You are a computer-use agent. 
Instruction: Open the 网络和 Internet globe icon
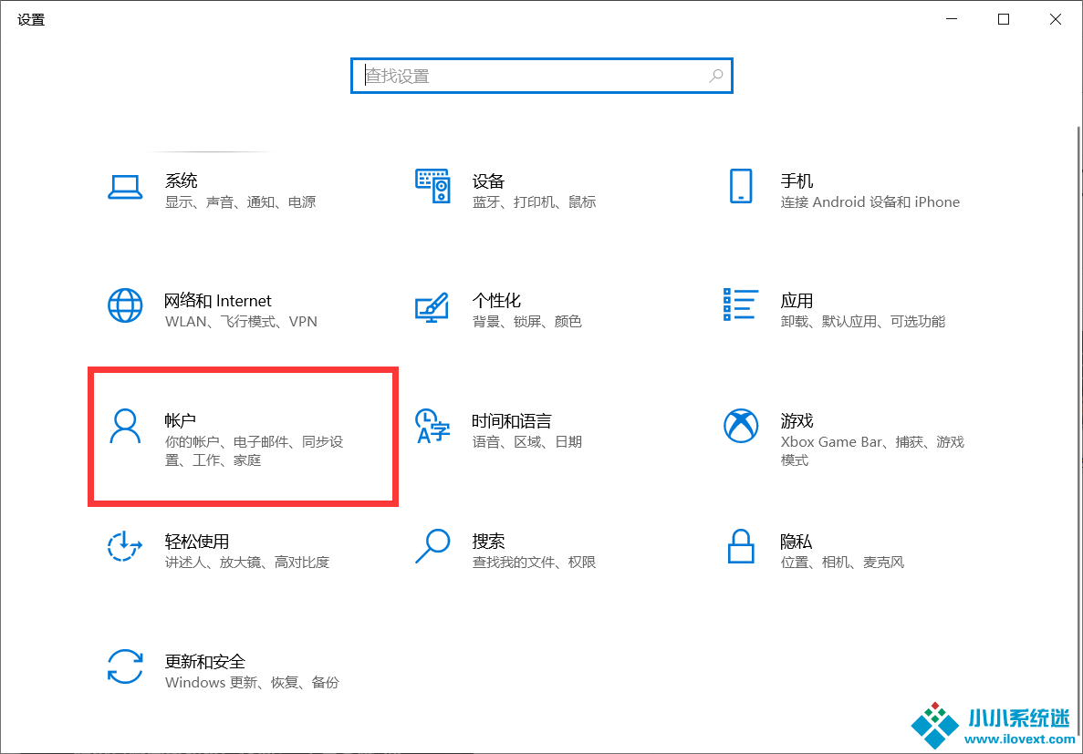point(125,305)
